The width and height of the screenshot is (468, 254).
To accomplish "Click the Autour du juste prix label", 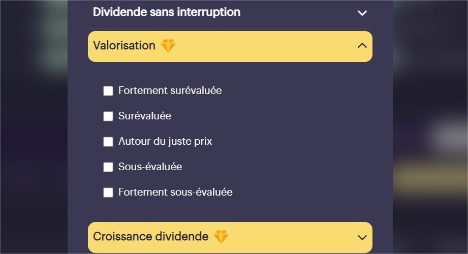I will [x=165, y=141].
